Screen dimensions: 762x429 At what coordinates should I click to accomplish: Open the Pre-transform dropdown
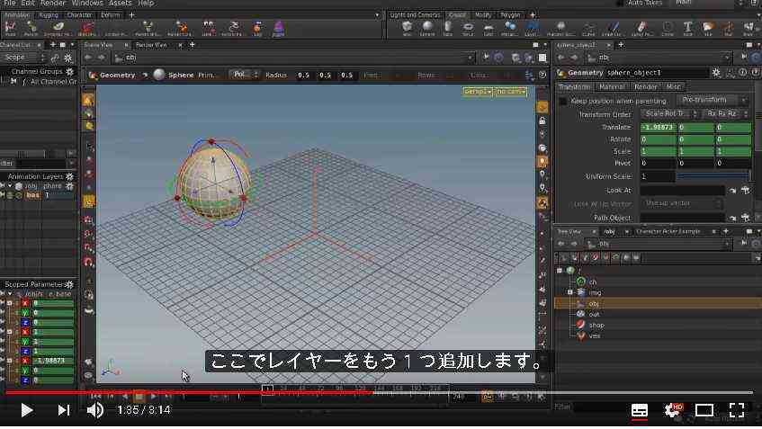point(713,100)
